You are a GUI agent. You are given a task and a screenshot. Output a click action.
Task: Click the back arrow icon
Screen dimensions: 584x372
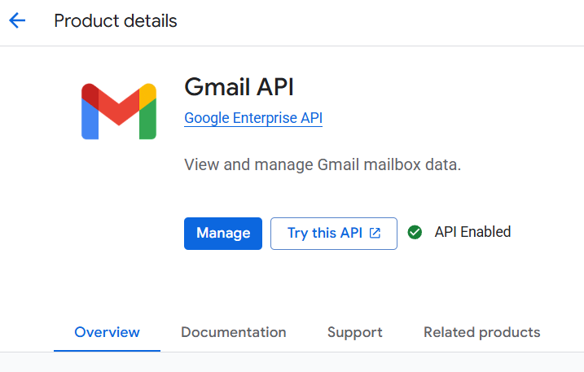17,21
